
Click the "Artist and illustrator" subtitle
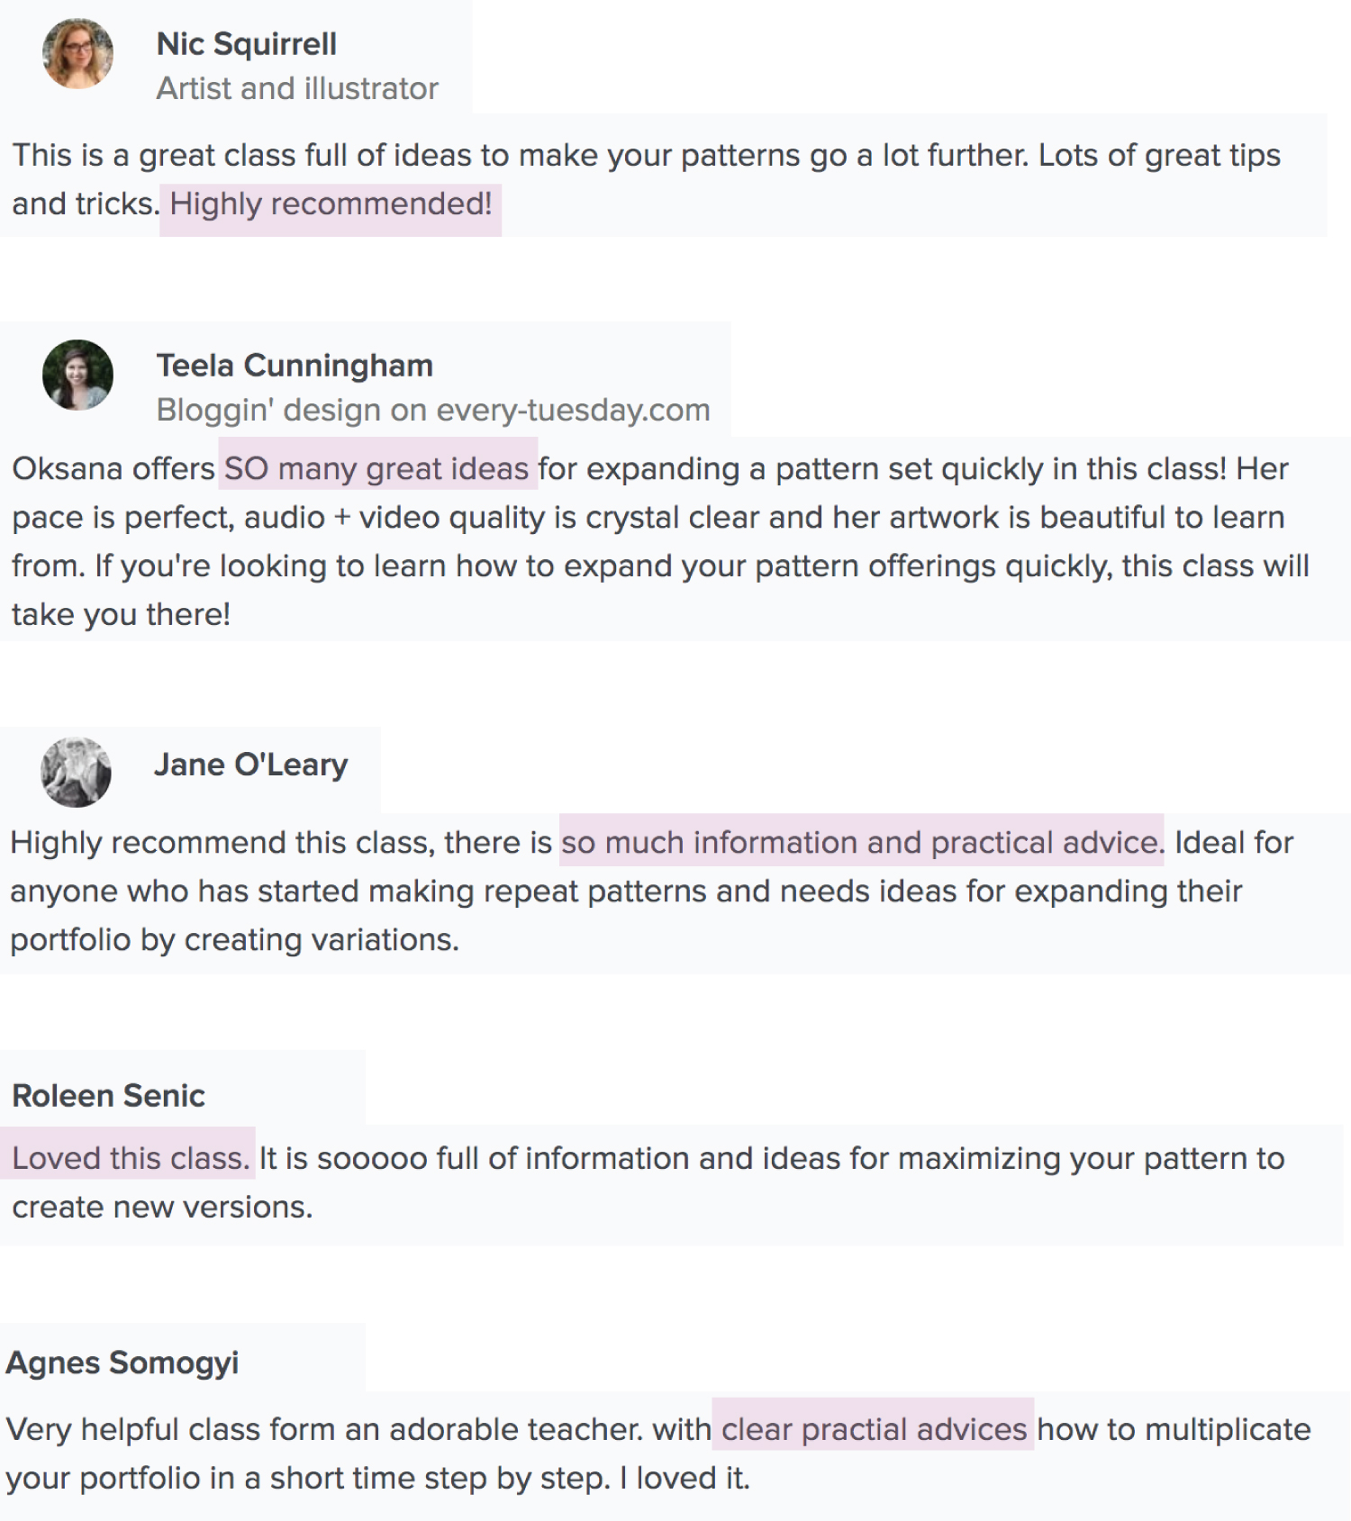[297, 88]
